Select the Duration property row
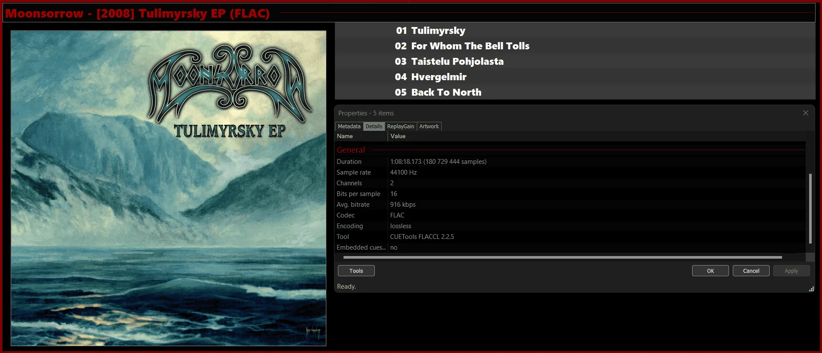Viewport: 822px width, 353px height. coord(570,162)
